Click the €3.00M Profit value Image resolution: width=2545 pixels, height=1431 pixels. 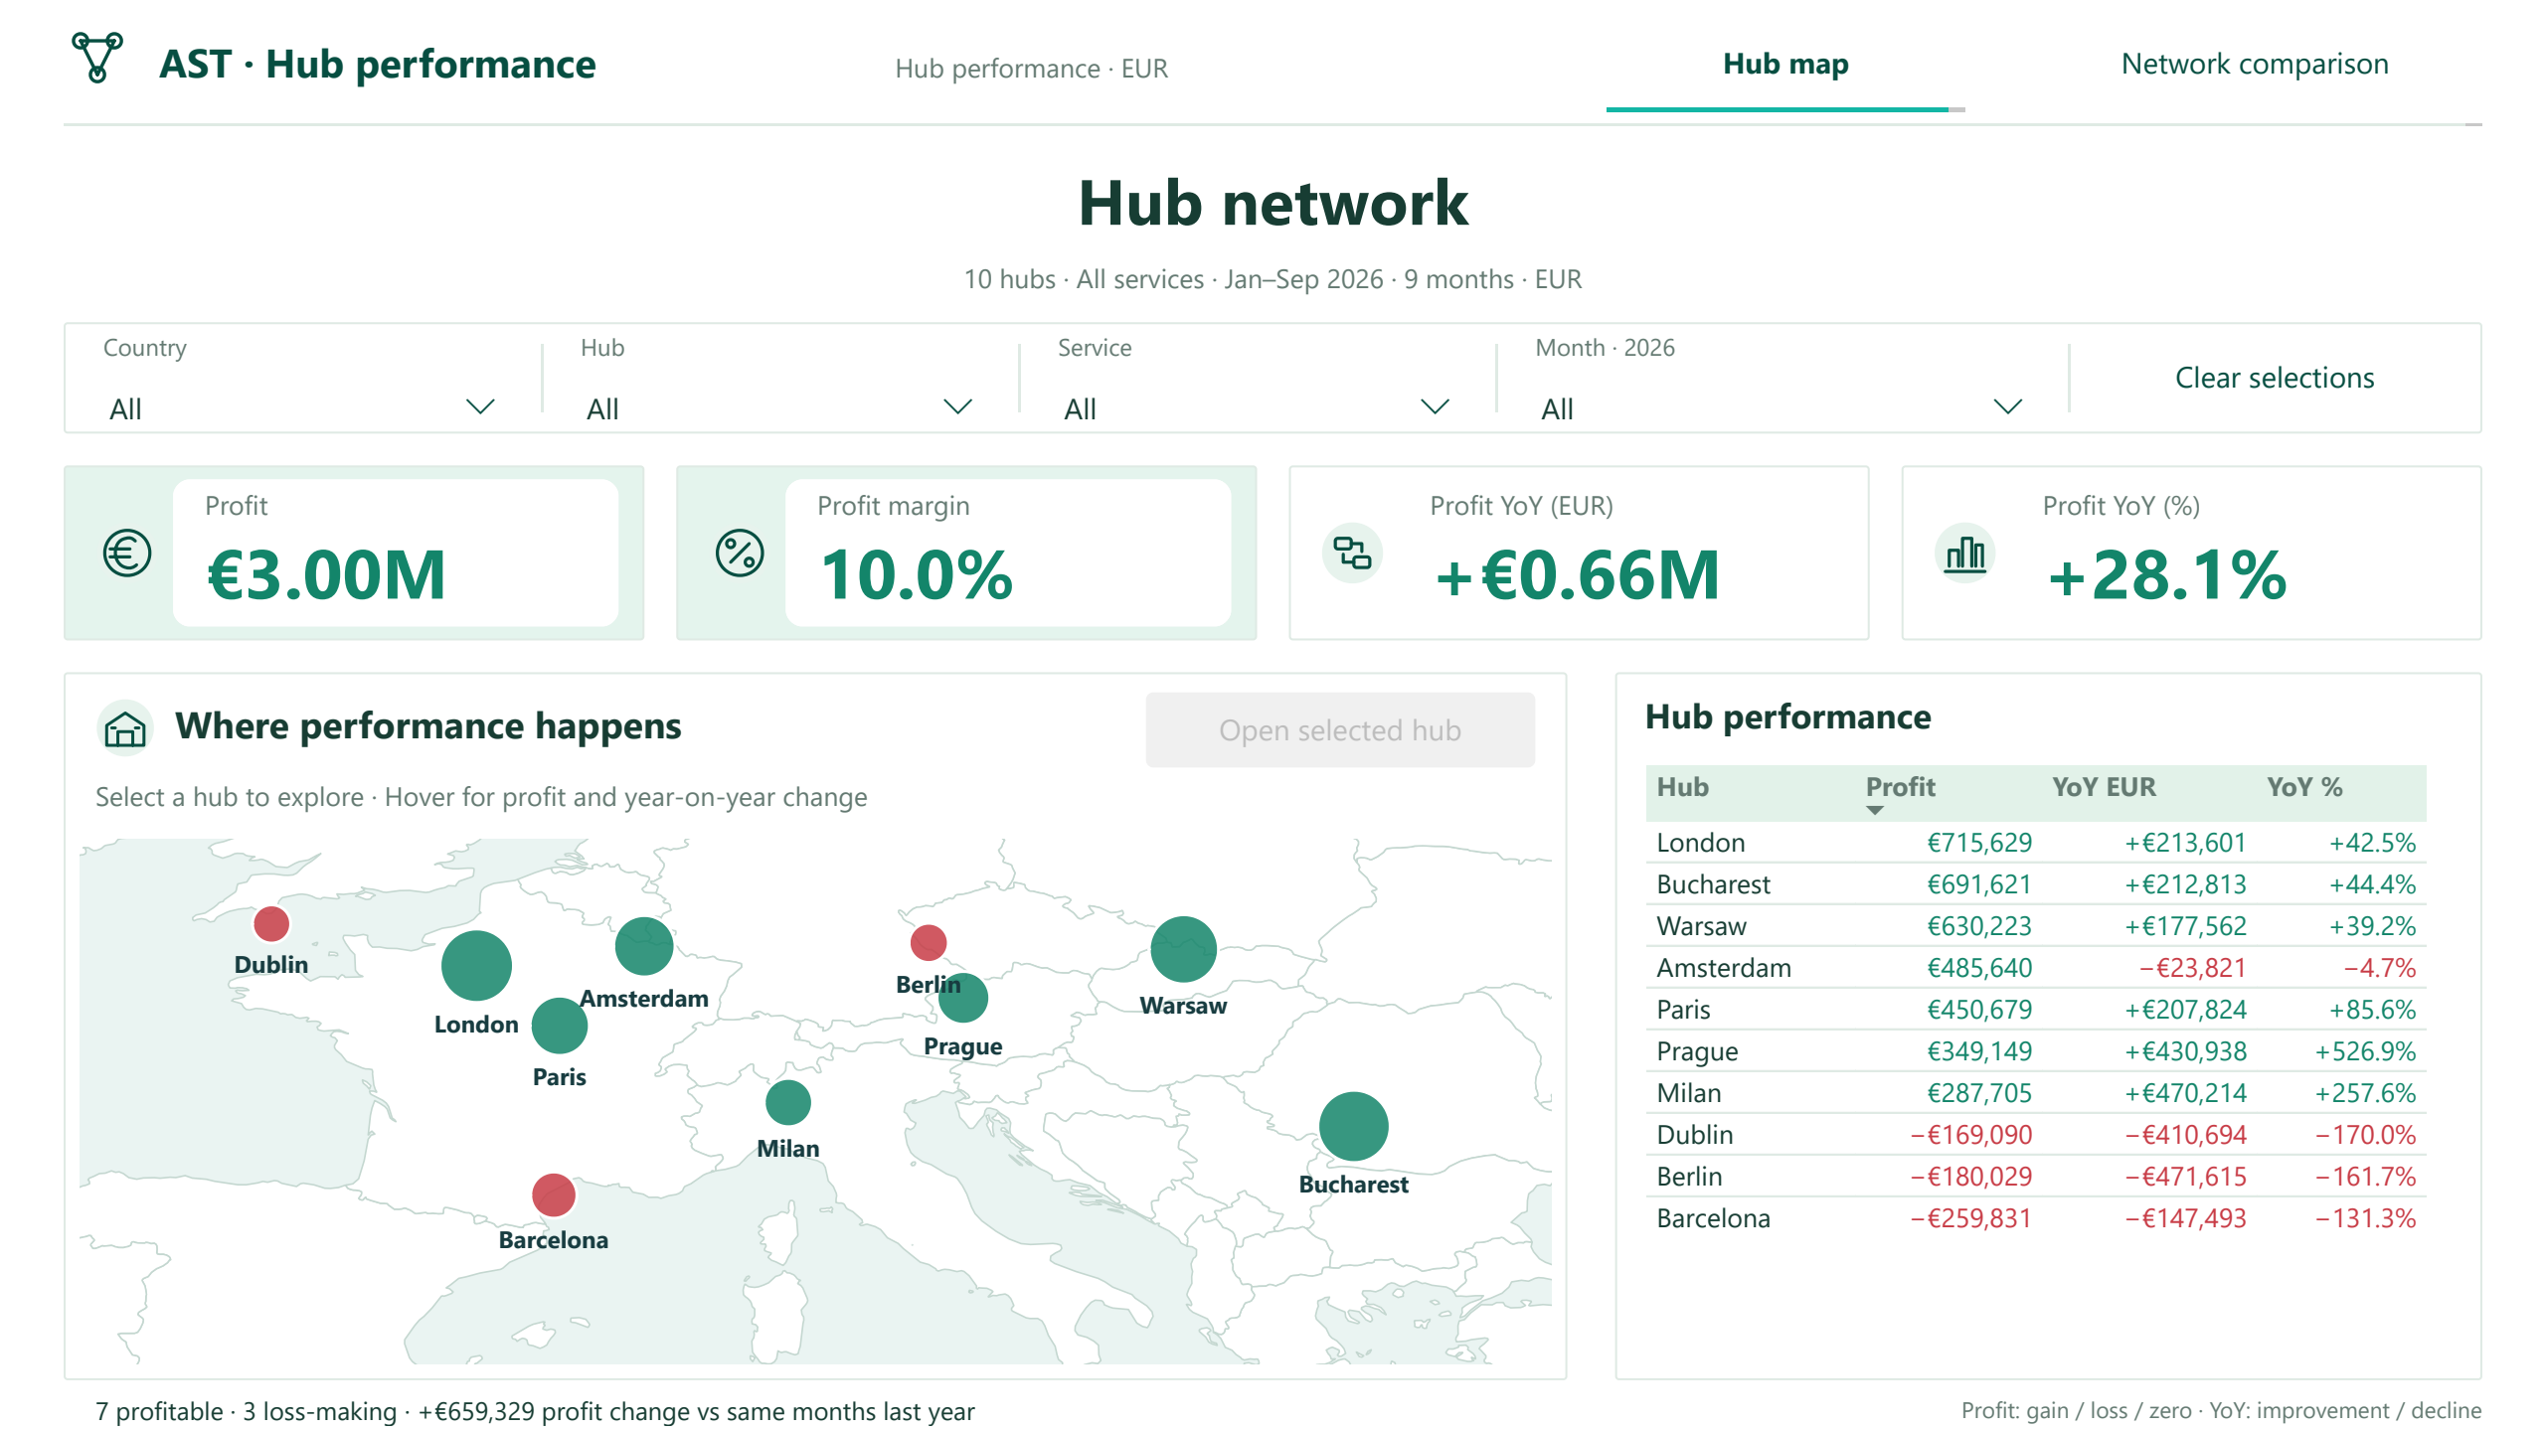326,575
